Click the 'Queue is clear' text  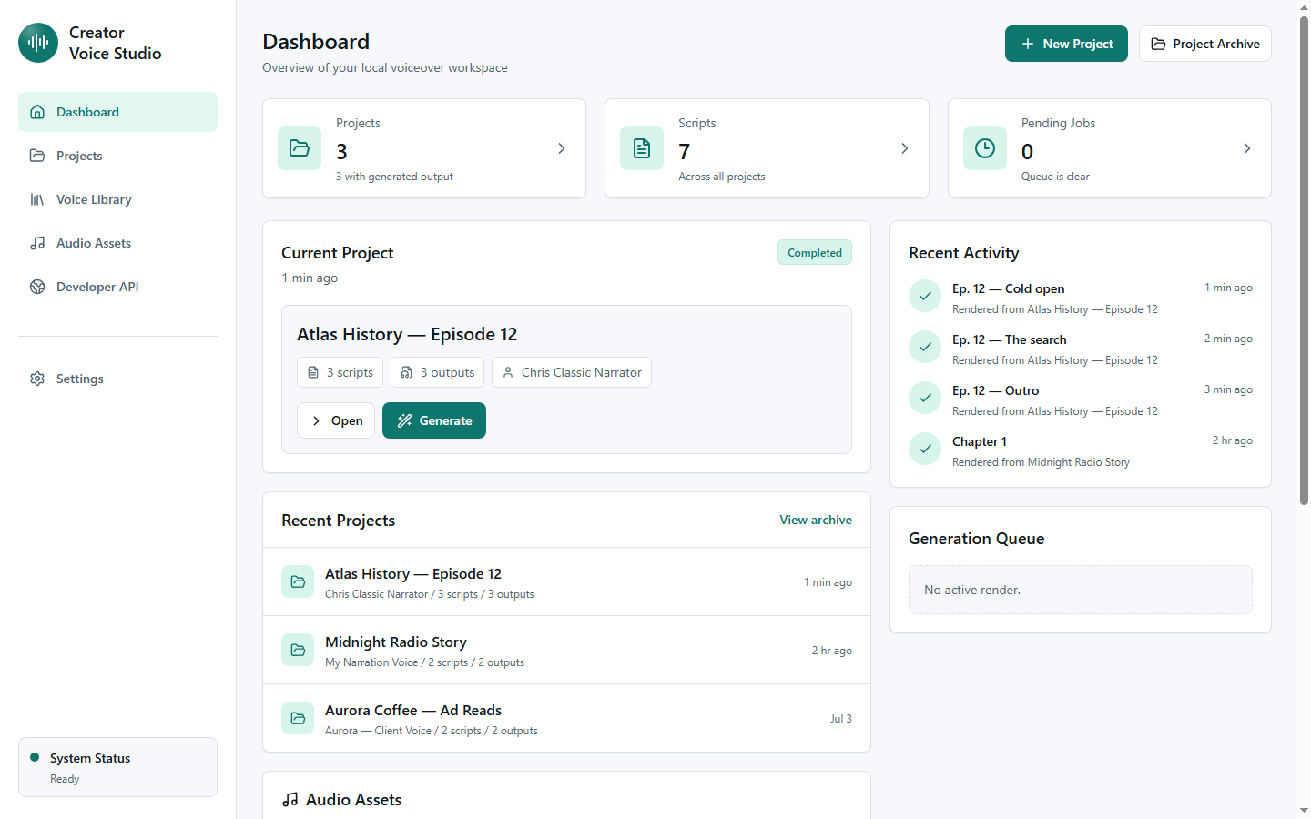point(1055,177)
